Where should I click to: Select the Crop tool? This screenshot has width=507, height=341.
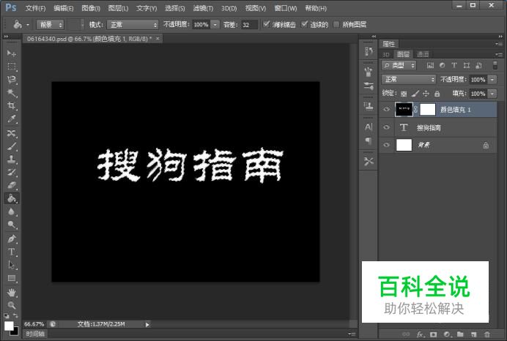12,106
